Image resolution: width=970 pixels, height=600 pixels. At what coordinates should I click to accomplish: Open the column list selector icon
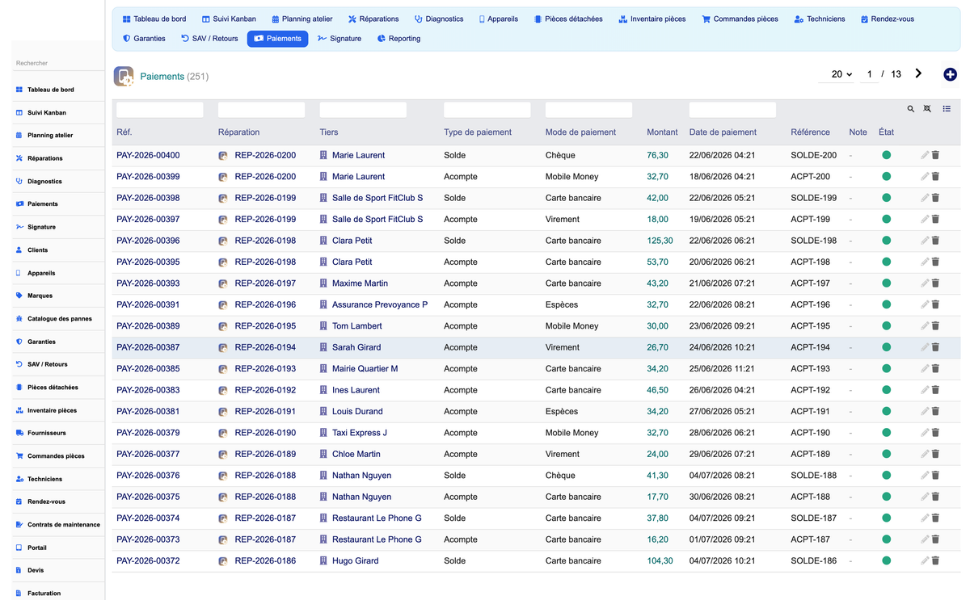pos(947,109)
